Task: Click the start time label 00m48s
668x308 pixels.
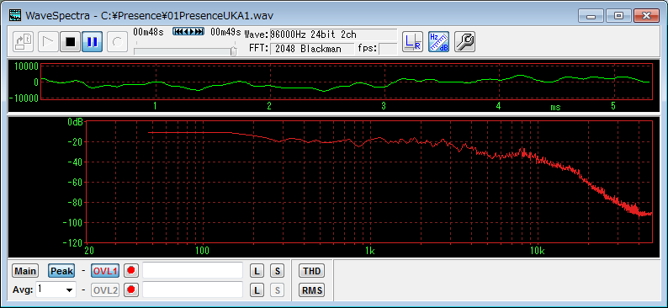Action: coord(149,32)
